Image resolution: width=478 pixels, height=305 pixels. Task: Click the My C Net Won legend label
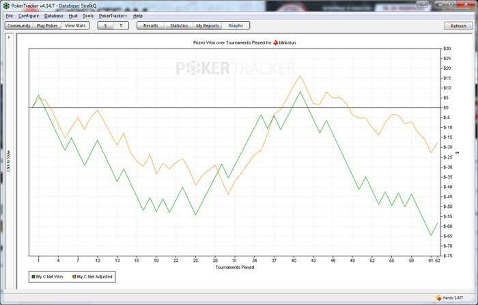point(50,276)
